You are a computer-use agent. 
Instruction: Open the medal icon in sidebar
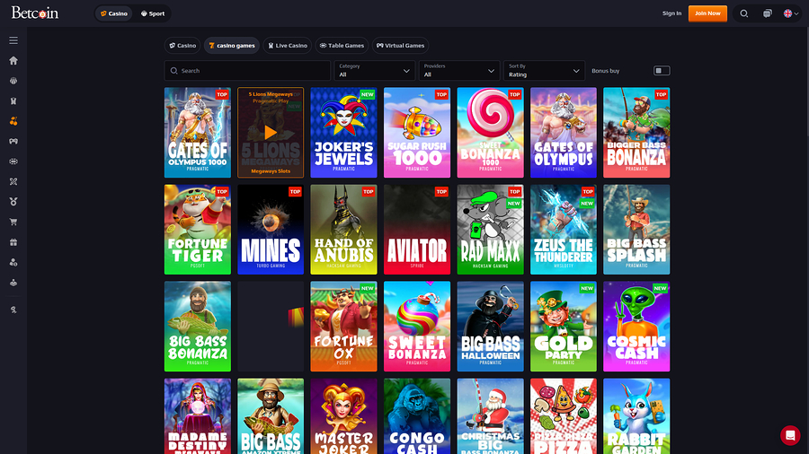click(13, 202)
